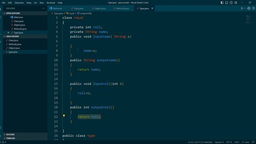Open the Edit menu

click(x=10, y=3)
